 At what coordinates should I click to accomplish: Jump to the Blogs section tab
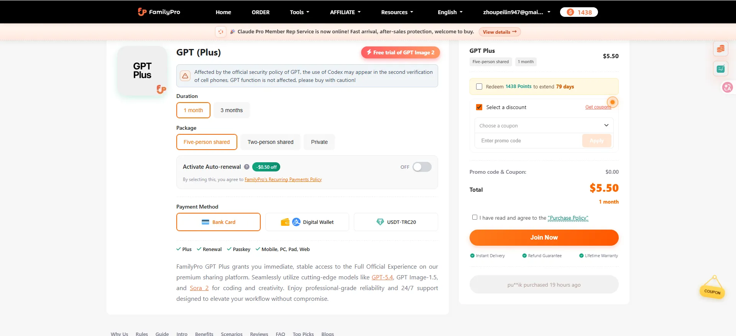click(x=327, y=334)
